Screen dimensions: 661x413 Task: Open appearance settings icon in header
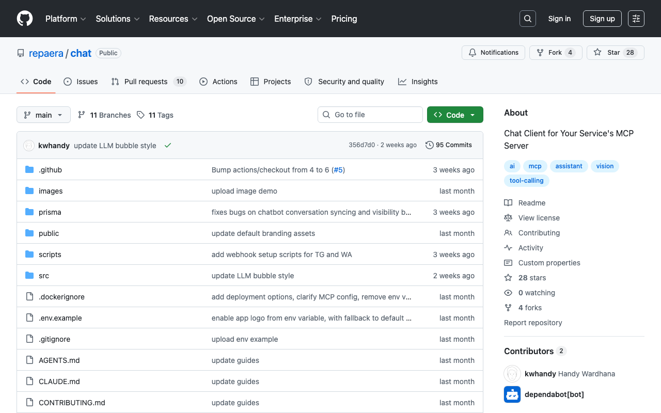636,19
